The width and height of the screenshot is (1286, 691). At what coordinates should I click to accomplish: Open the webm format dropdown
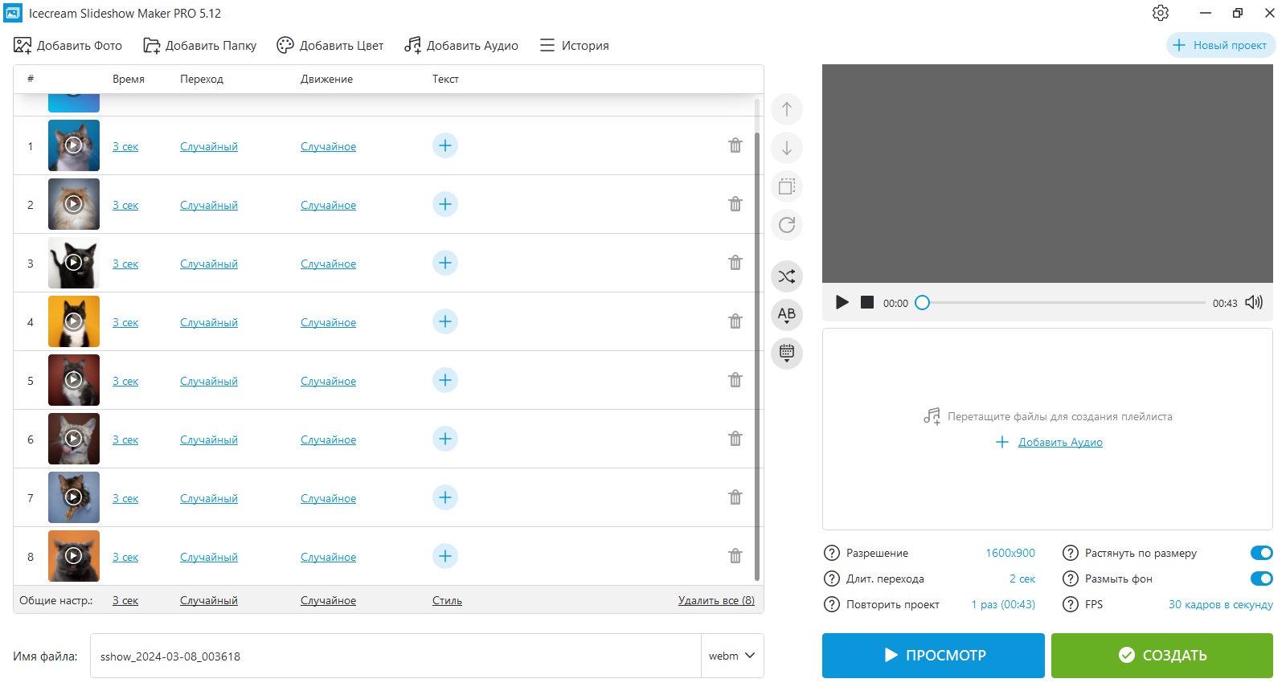point(732,656)
